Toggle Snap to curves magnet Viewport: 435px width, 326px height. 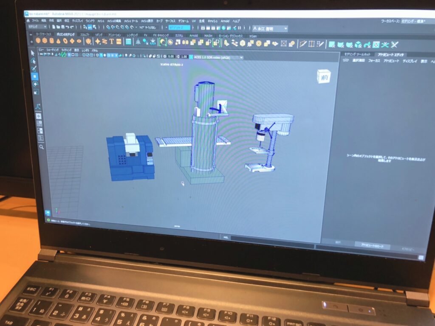(x=113, y=27)
